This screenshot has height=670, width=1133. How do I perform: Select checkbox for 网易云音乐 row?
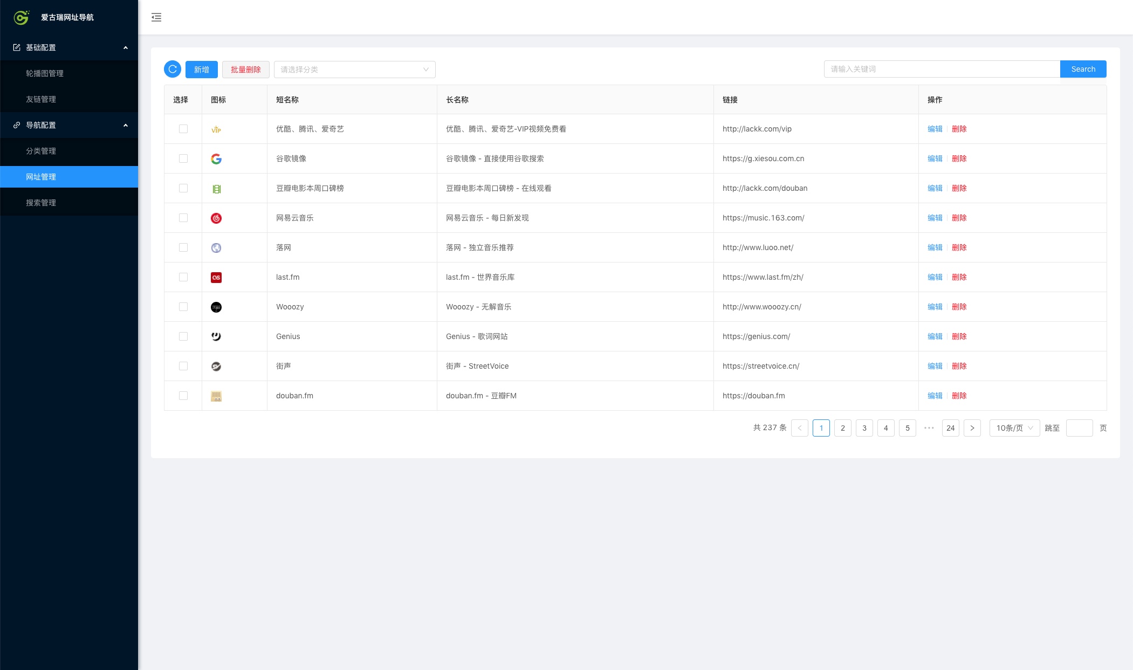[183, 218]
